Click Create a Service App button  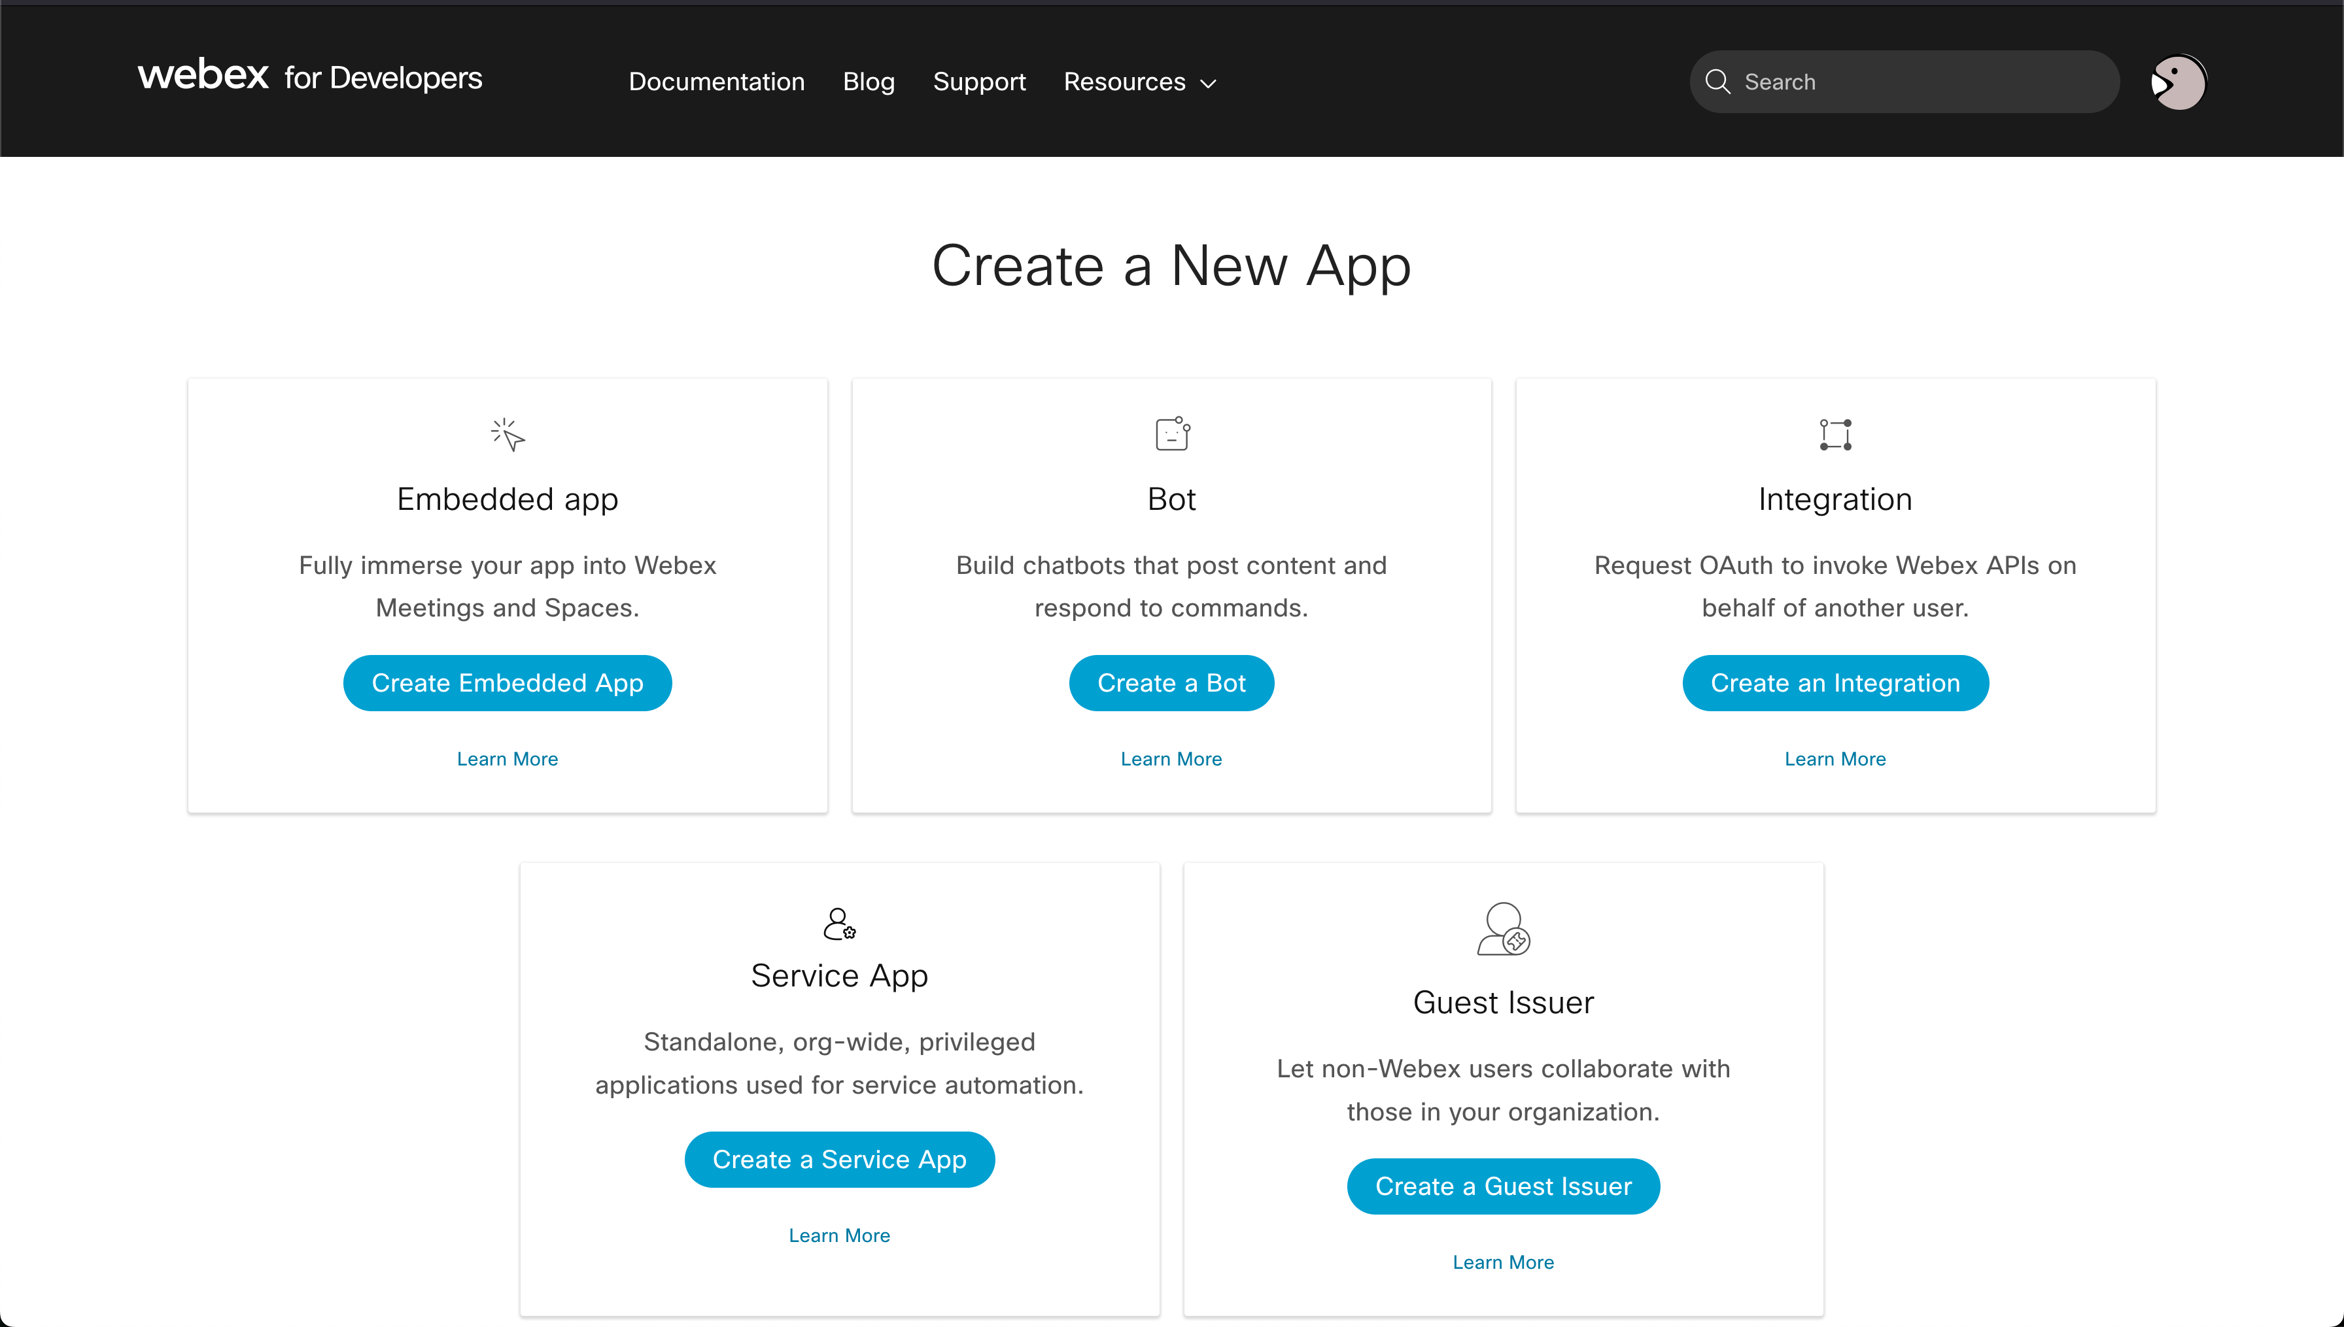click(840, 1159)
